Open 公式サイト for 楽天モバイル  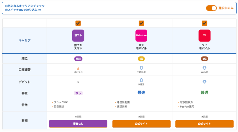pos(141,124)
